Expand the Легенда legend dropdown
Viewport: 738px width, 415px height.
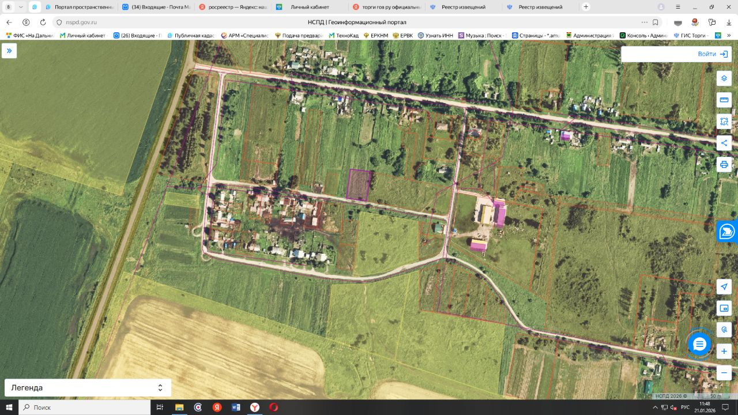pyautogui.click(x=88, y=387)
